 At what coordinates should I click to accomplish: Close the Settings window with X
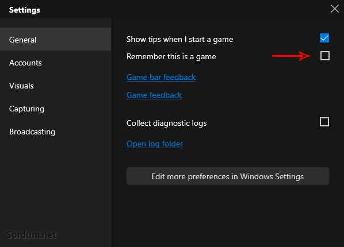pos(335,9)
